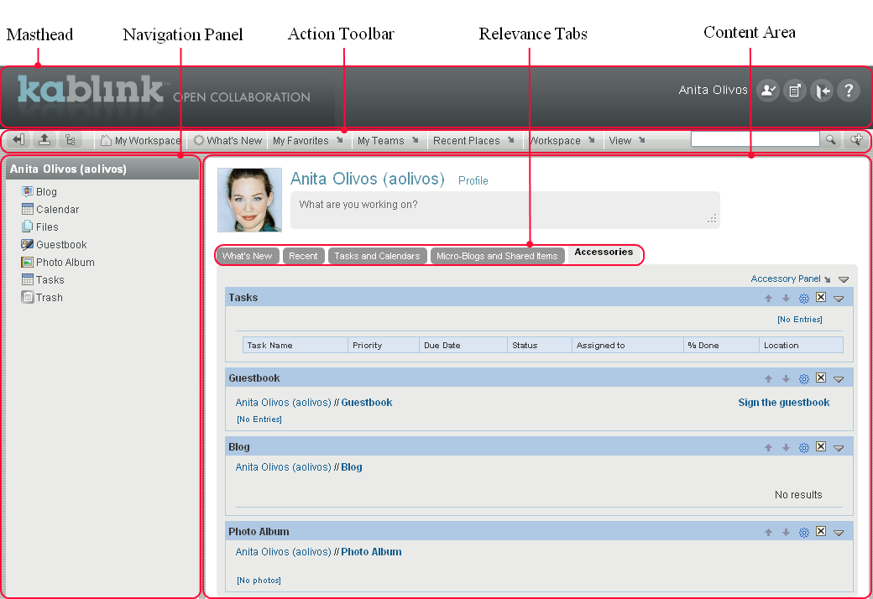
Task: Click the Files icon in navigation panel
Action: (27, 227)
